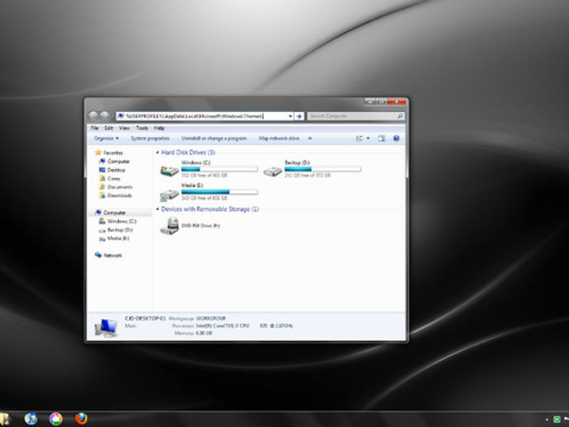Show more toolbar commands chevron

point(310,138)
